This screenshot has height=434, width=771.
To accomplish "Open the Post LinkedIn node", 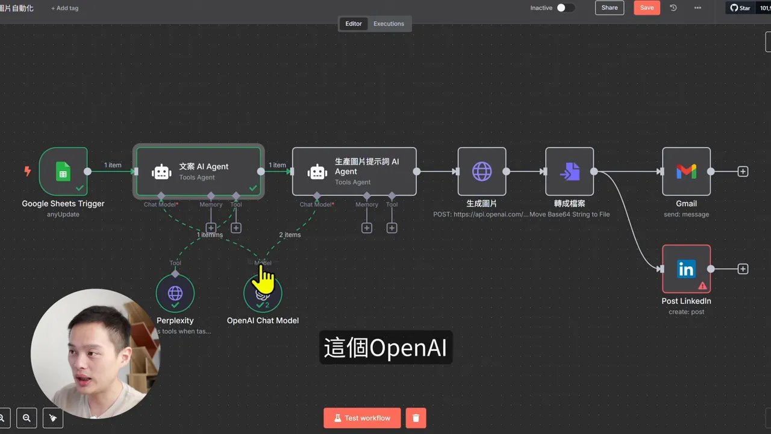I will (x=686, y=269).
